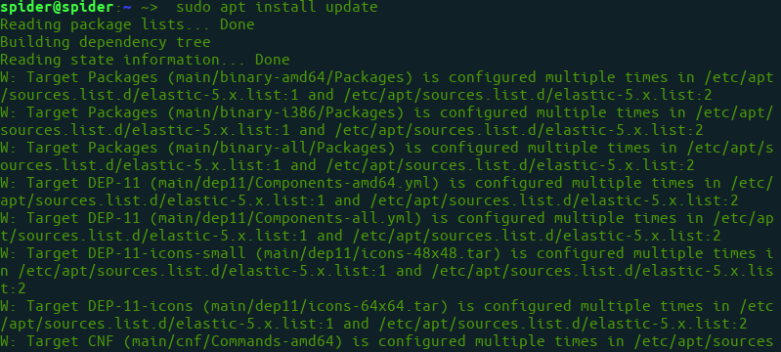Screen dimensions: 781x352
Task: Click the Reading package lists line
Action: (127, 24)
